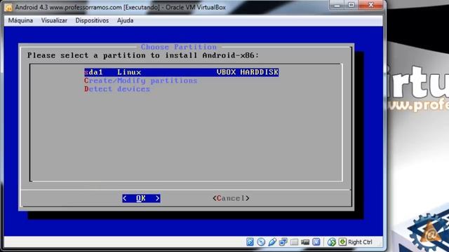Screen dimensions: 449x252
Task: Click the shared folders status icon
Action: [294, 242]
